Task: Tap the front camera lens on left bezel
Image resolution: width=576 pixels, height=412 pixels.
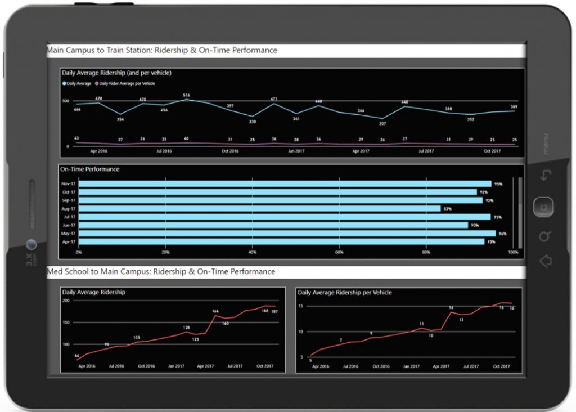Action: 31,245
